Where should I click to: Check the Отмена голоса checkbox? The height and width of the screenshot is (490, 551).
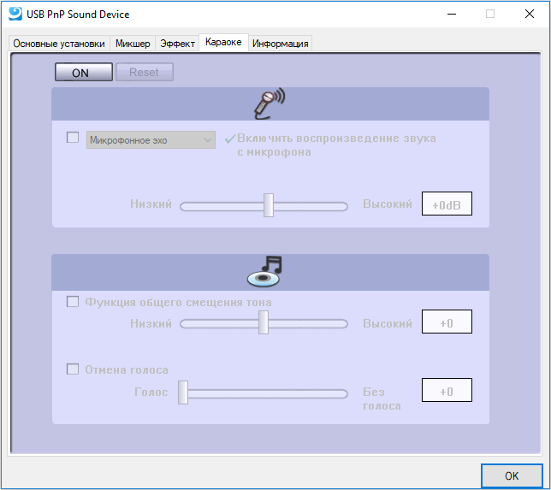[73, 369]
